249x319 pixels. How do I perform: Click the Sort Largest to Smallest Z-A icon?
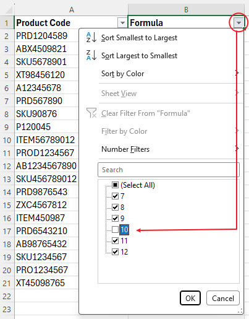91,55
